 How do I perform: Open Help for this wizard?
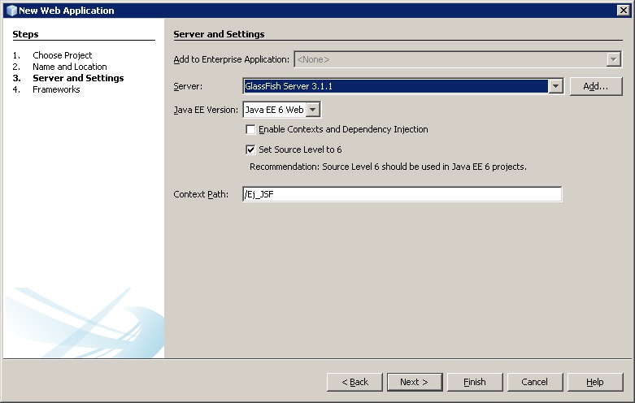(595, 382)
